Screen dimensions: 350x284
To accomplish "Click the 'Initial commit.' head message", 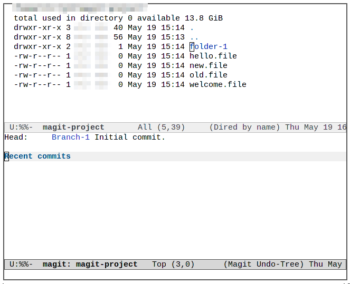I will (130, 137).
